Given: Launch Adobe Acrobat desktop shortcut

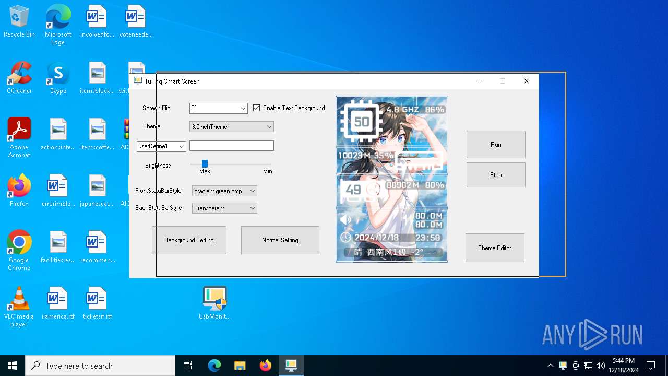Looking at the screenshot, I should tap(19, 138).
